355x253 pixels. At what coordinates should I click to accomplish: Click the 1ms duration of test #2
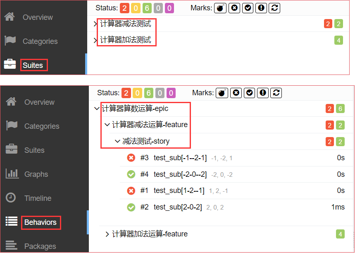coord(338,207)
